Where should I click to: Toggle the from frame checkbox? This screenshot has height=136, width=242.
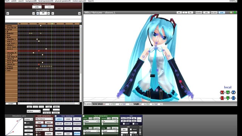click(x=122, y=135)
